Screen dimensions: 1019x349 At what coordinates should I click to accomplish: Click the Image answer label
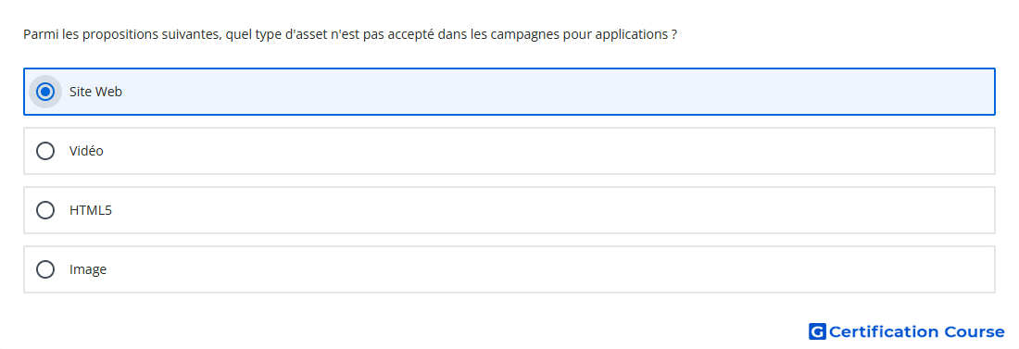point(88,269)
